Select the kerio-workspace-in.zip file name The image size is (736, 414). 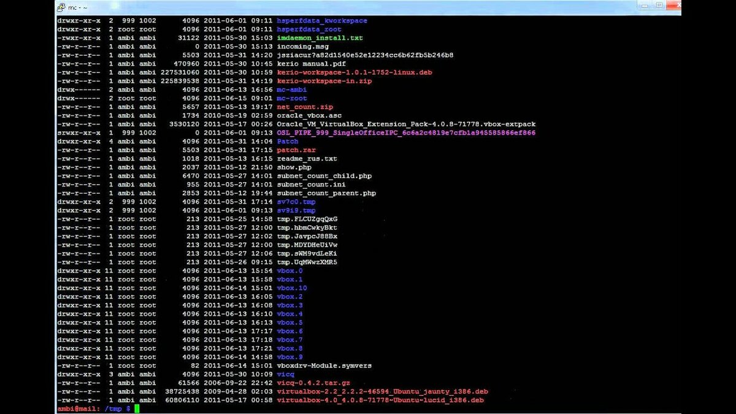324,81
